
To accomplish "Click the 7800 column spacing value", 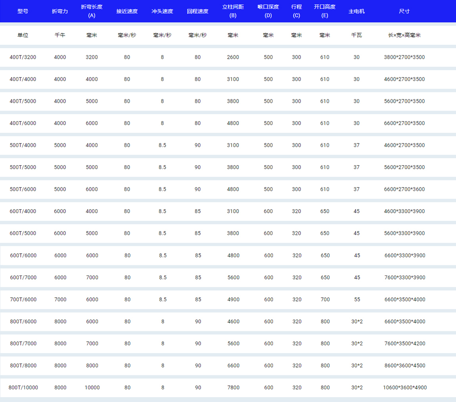I will 233,387.
